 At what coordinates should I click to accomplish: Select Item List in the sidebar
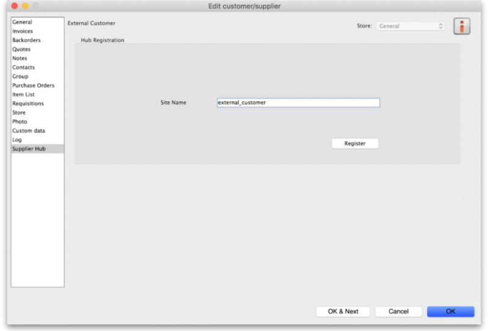[24, 95]
